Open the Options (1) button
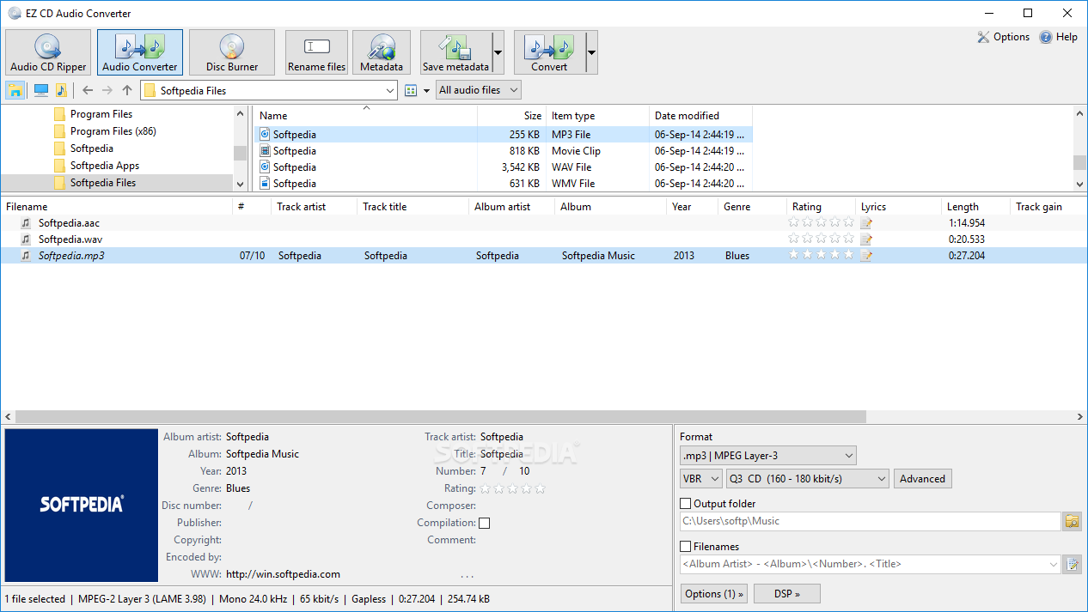The height and width of the screenshot is (612, 1088). [x=714, y=593]
